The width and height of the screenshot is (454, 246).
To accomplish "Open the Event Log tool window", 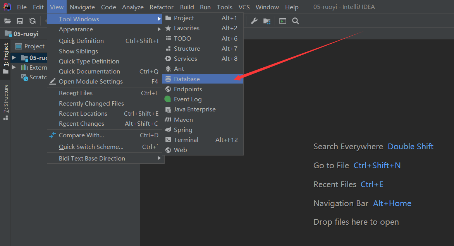I will (x=203, y=99).
